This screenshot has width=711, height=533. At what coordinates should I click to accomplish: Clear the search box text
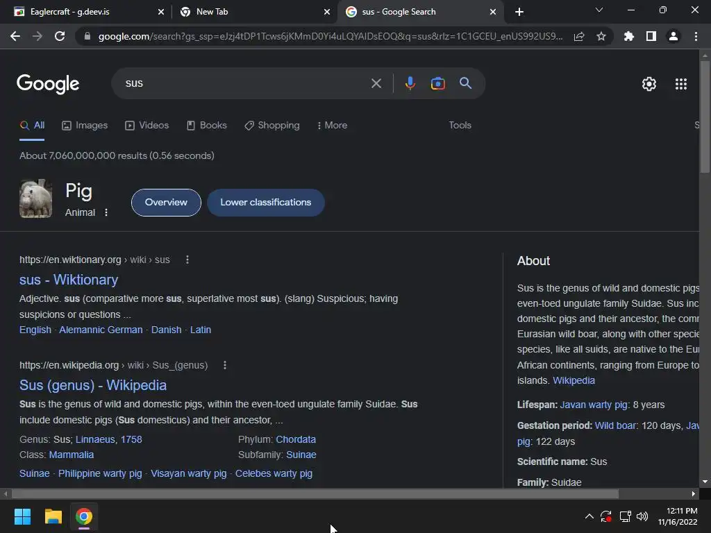pyautogui.click(x=376, y=83)
